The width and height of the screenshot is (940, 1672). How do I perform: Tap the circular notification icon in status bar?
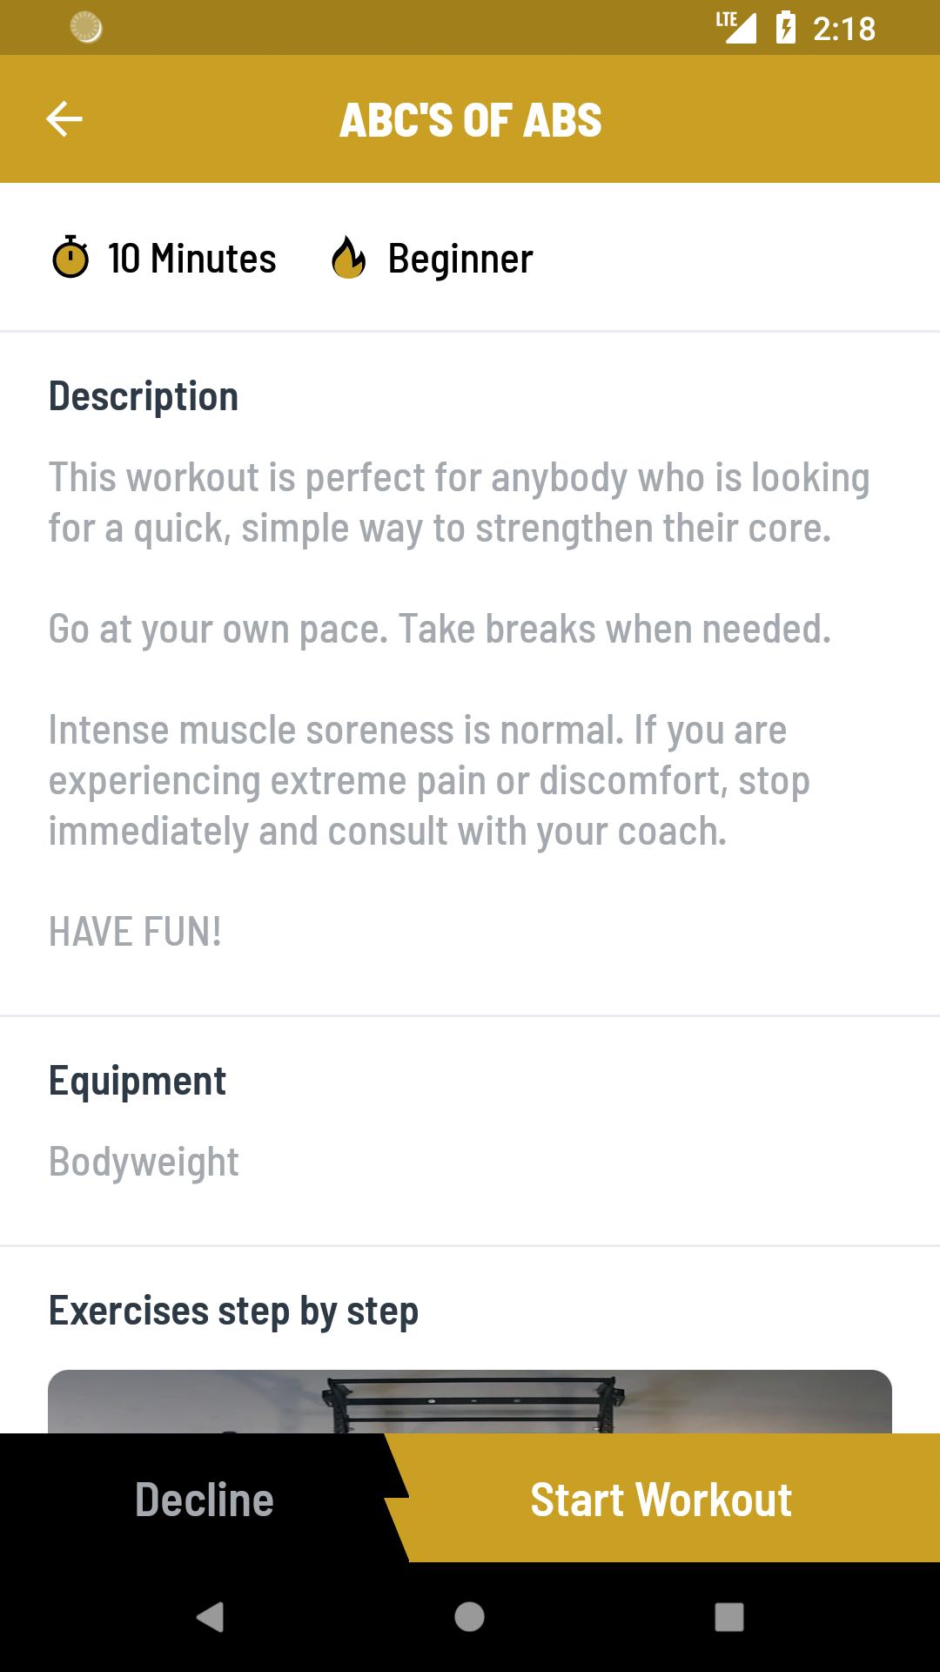85,28
